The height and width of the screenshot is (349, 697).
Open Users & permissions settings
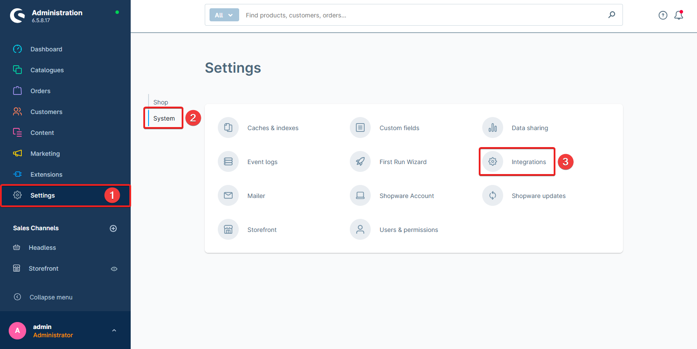click(x=408, y=230)
